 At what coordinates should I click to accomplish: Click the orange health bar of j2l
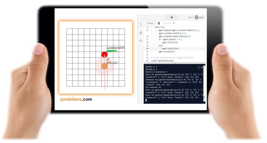112,63
